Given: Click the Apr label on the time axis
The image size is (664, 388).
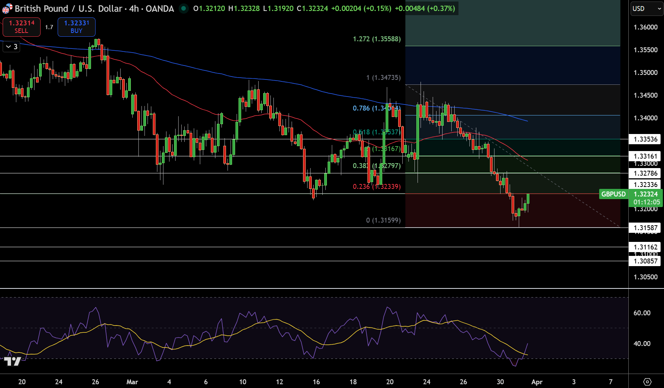Looking at the screenshot, I should tap(537, 382).
